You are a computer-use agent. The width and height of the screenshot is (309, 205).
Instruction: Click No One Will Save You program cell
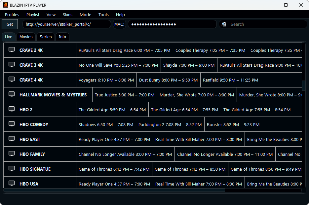[118, 65]
